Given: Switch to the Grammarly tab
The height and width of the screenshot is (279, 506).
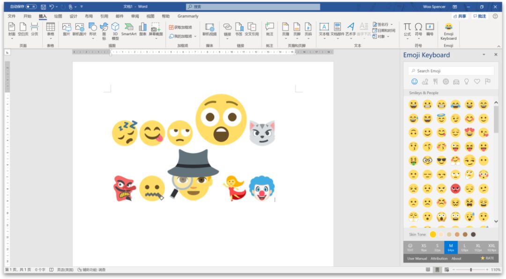Looking at the screenshot, I should [188, 16].
